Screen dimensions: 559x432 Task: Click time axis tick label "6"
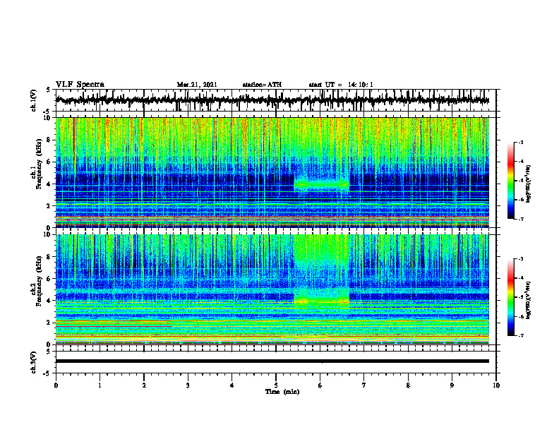click(x=320, y=385)
